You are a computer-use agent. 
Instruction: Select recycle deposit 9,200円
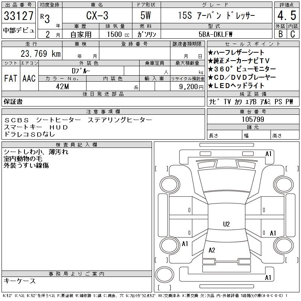191,87
